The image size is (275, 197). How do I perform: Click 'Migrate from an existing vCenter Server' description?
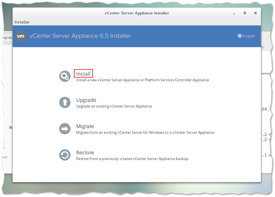(x=145, y=133)
